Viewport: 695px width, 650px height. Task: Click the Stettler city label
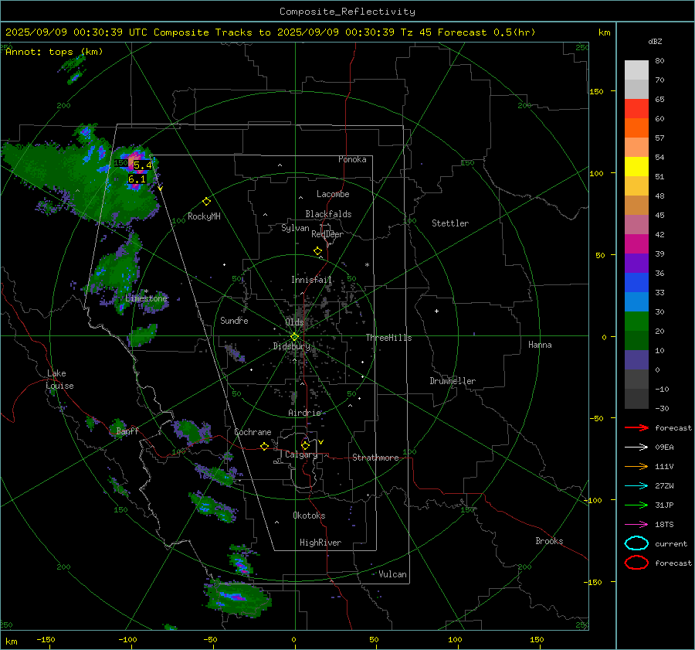pyautogui.click(x=450, y=223)
